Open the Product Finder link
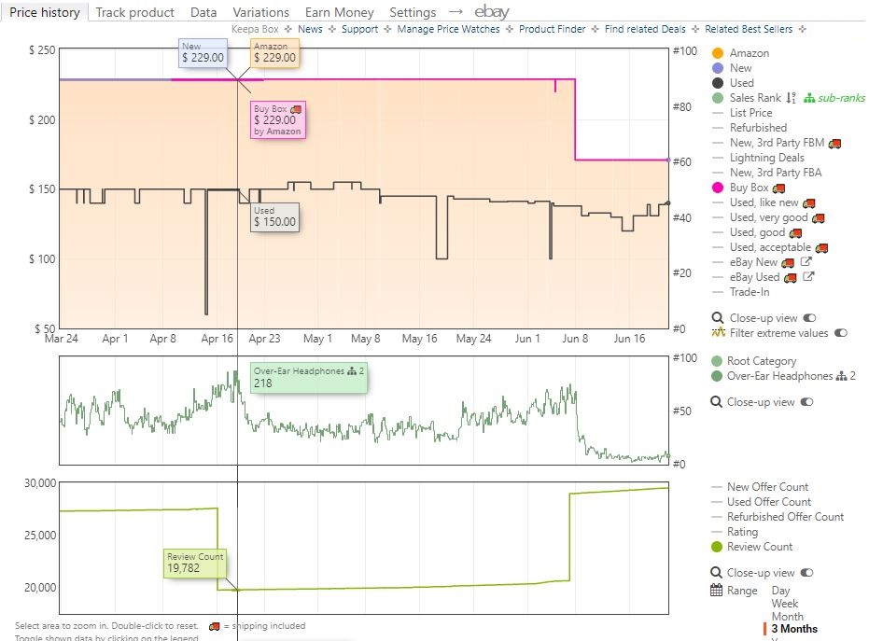The width and height of the screenshot is (883, 641). coord(552,29)
